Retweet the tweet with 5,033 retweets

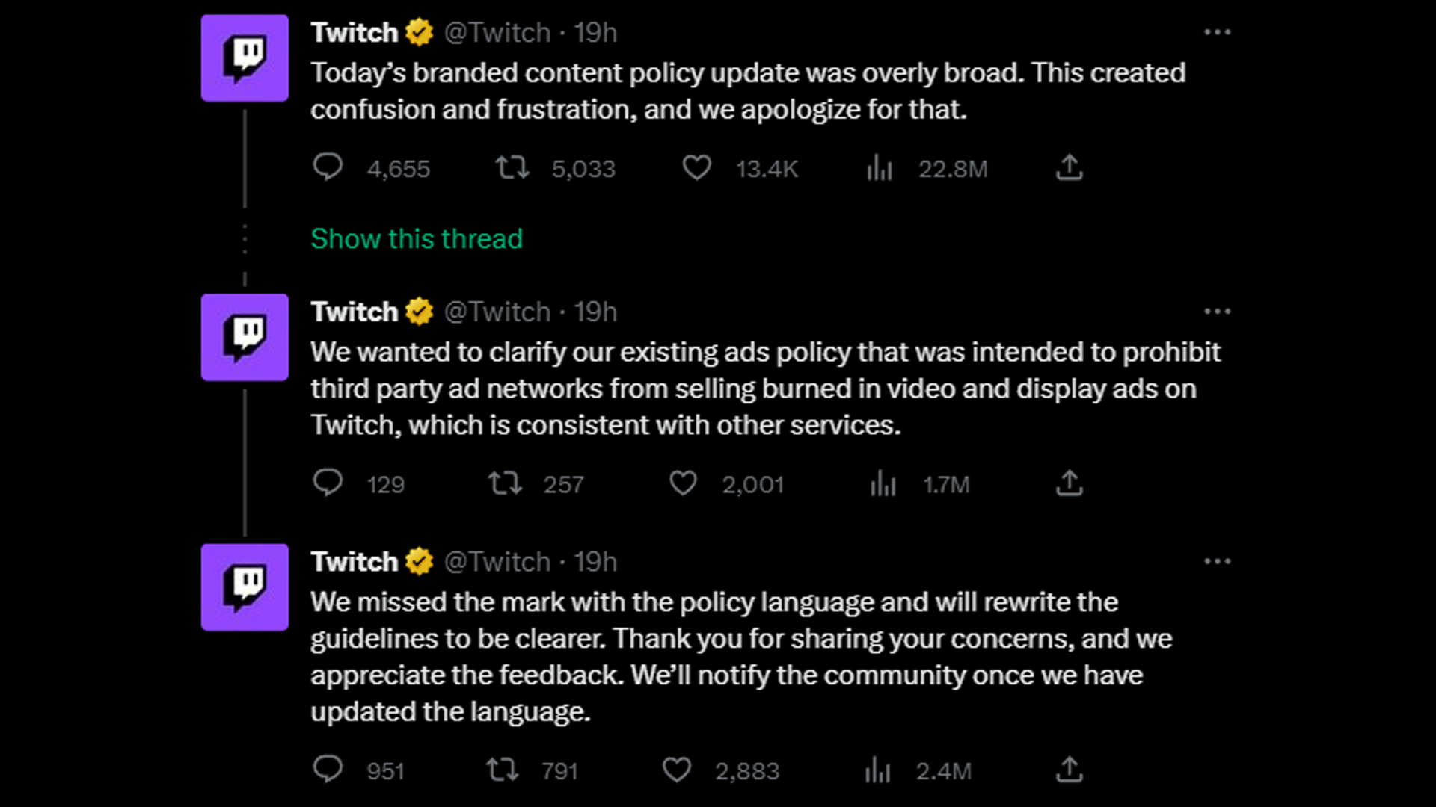pos(512,167)
